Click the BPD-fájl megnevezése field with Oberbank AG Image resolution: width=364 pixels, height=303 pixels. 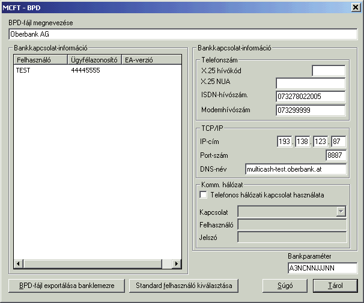click(x=183, y=34)
